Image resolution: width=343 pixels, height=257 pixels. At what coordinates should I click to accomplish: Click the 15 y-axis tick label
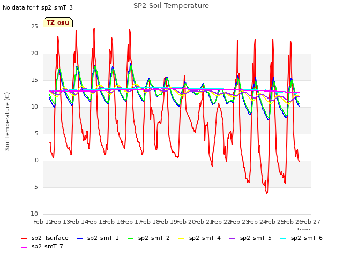pyautogui.click(x=34, y=80)
